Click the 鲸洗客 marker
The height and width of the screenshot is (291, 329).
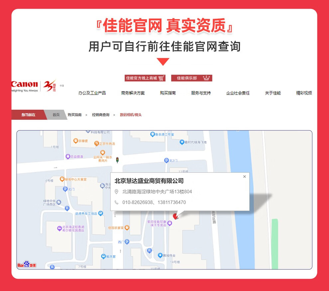coord(103,256)
